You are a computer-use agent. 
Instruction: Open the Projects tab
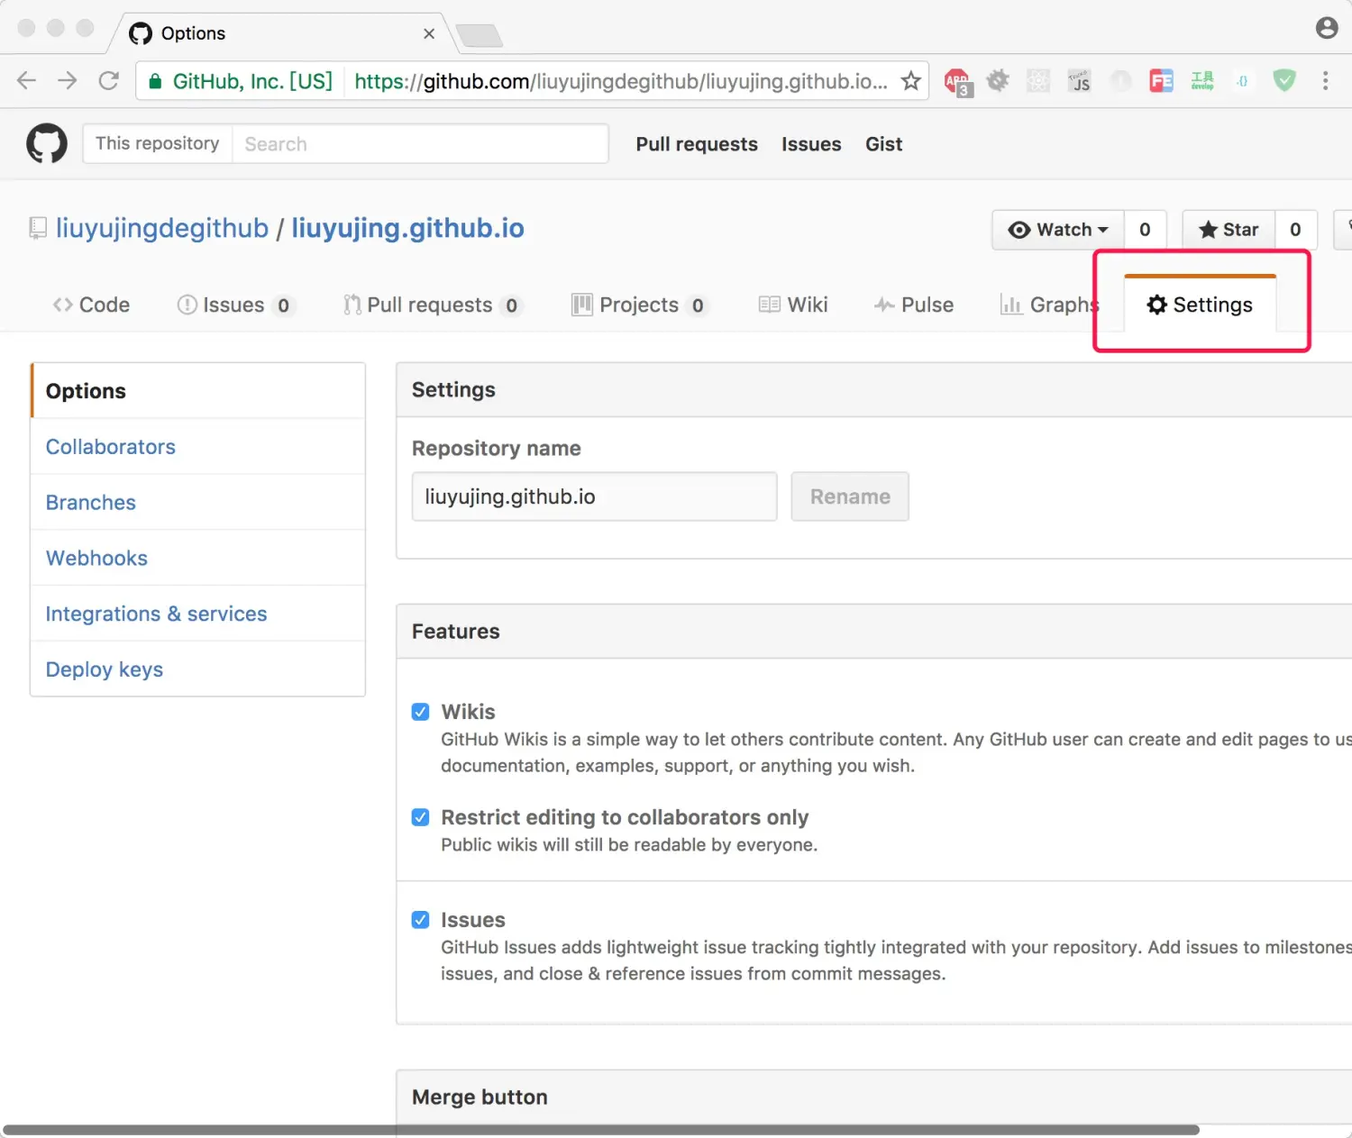click(x=640, y=305)
